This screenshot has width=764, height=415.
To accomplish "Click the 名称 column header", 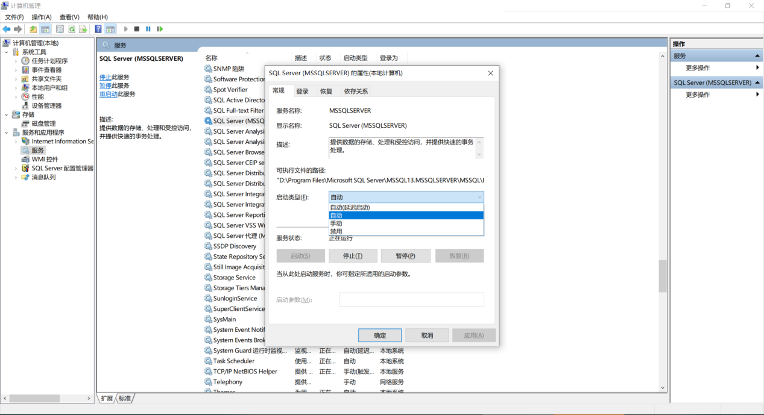I will tap(211, 58).
